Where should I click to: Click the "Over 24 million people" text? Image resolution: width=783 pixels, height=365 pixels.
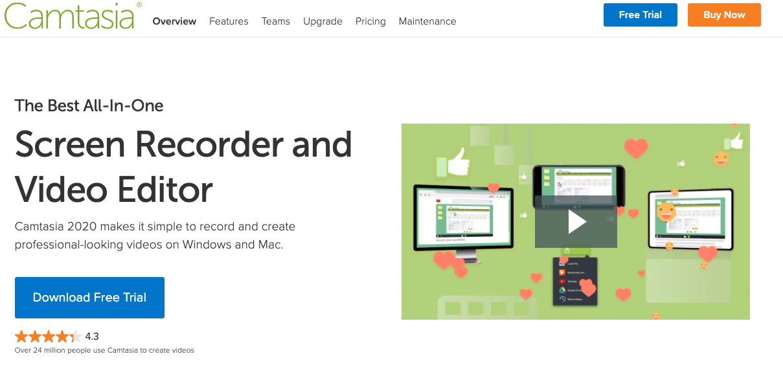tap(104, 350)
